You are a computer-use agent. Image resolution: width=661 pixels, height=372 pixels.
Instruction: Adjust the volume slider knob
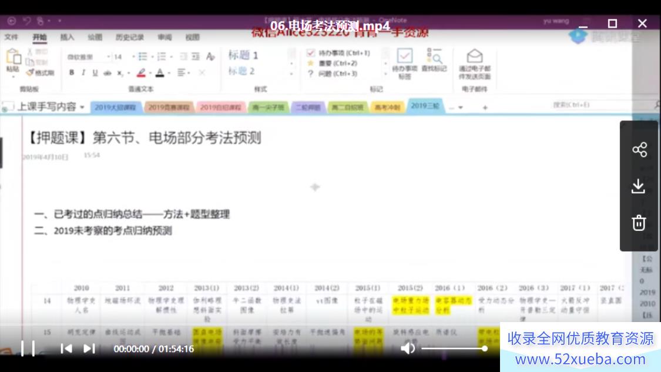(x=485, y=348)
